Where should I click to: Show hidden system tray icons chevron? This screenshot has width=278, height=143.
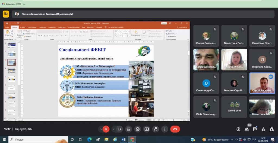(232, 140)
